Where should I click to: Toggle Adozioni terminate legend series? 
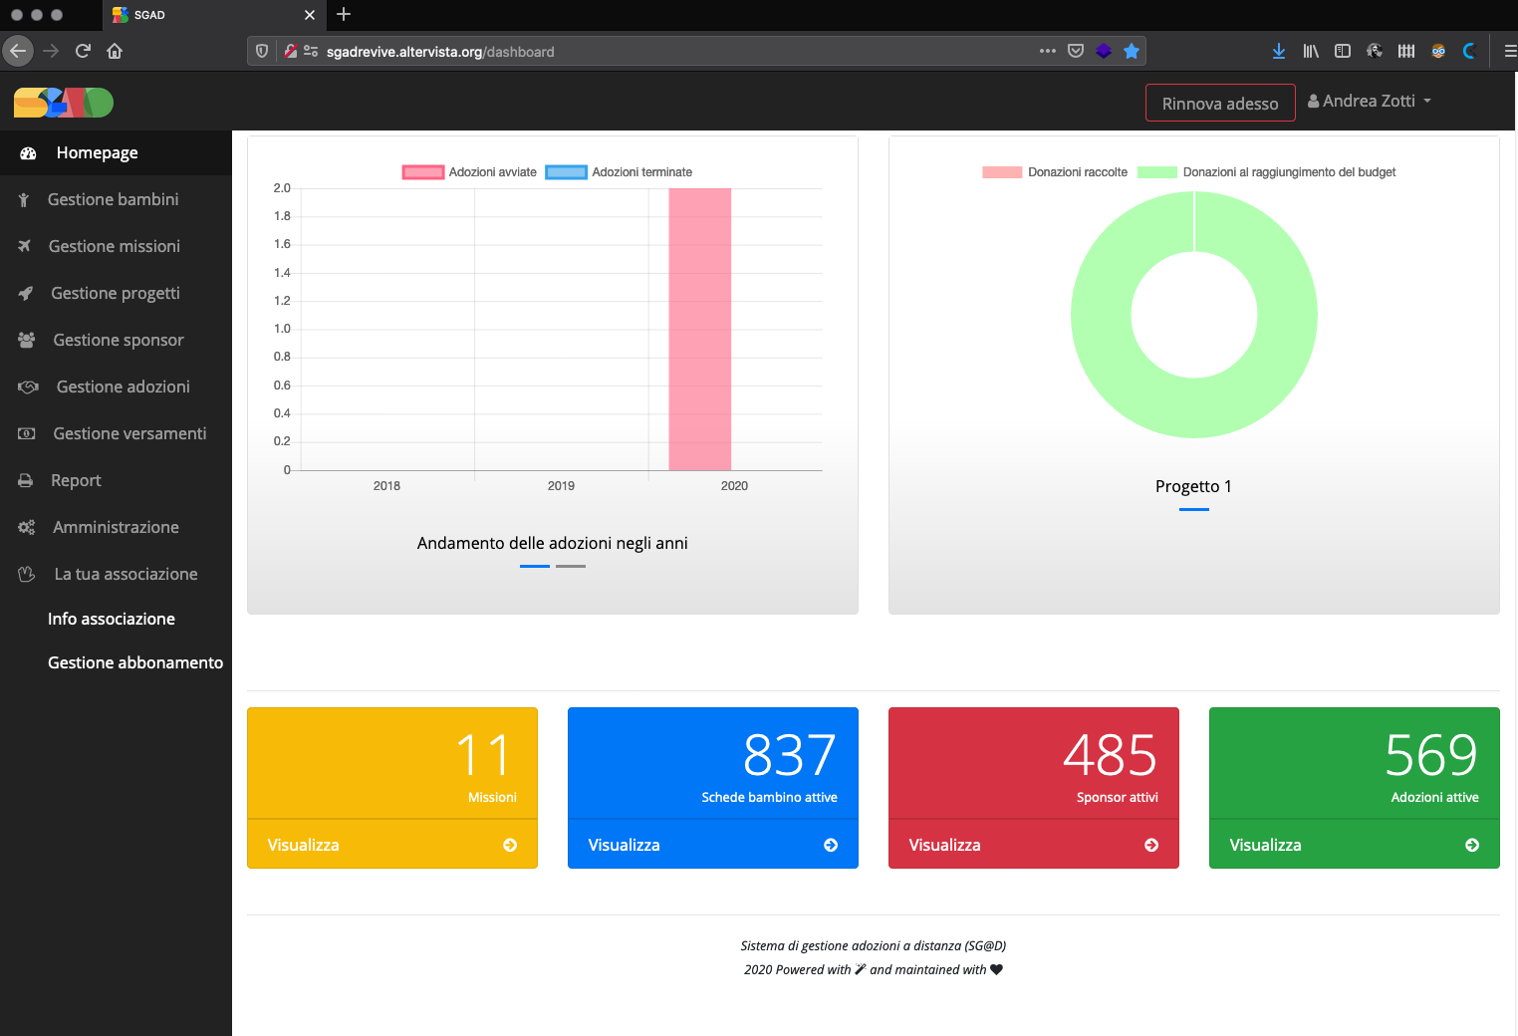[x=619, y=172]
